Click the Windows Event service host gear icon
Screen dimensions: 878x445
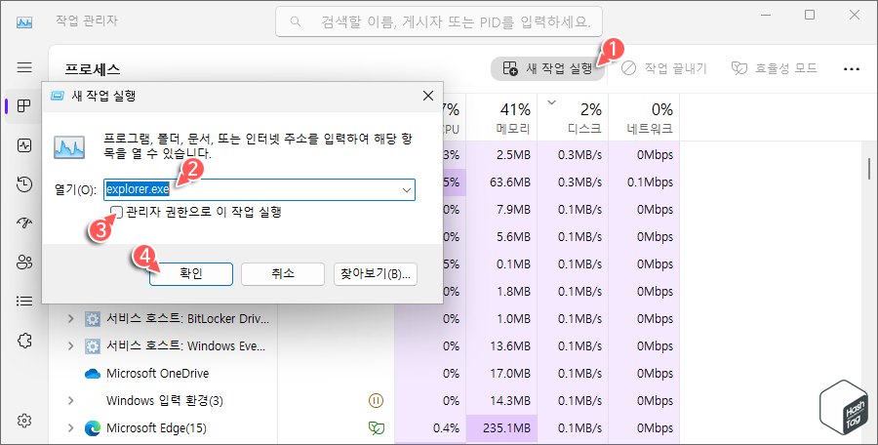(x=92, y=345)
